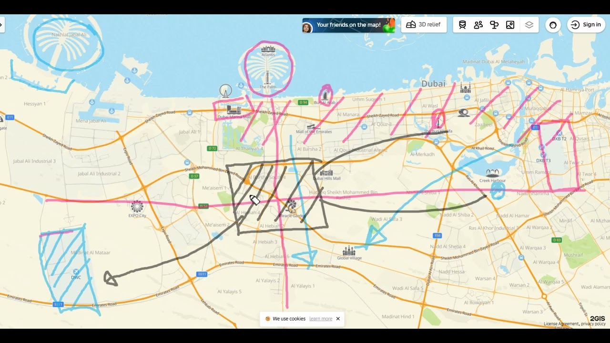Select the Miracle Garden icon
Screen dimensions: 610x343
[291, 206]
